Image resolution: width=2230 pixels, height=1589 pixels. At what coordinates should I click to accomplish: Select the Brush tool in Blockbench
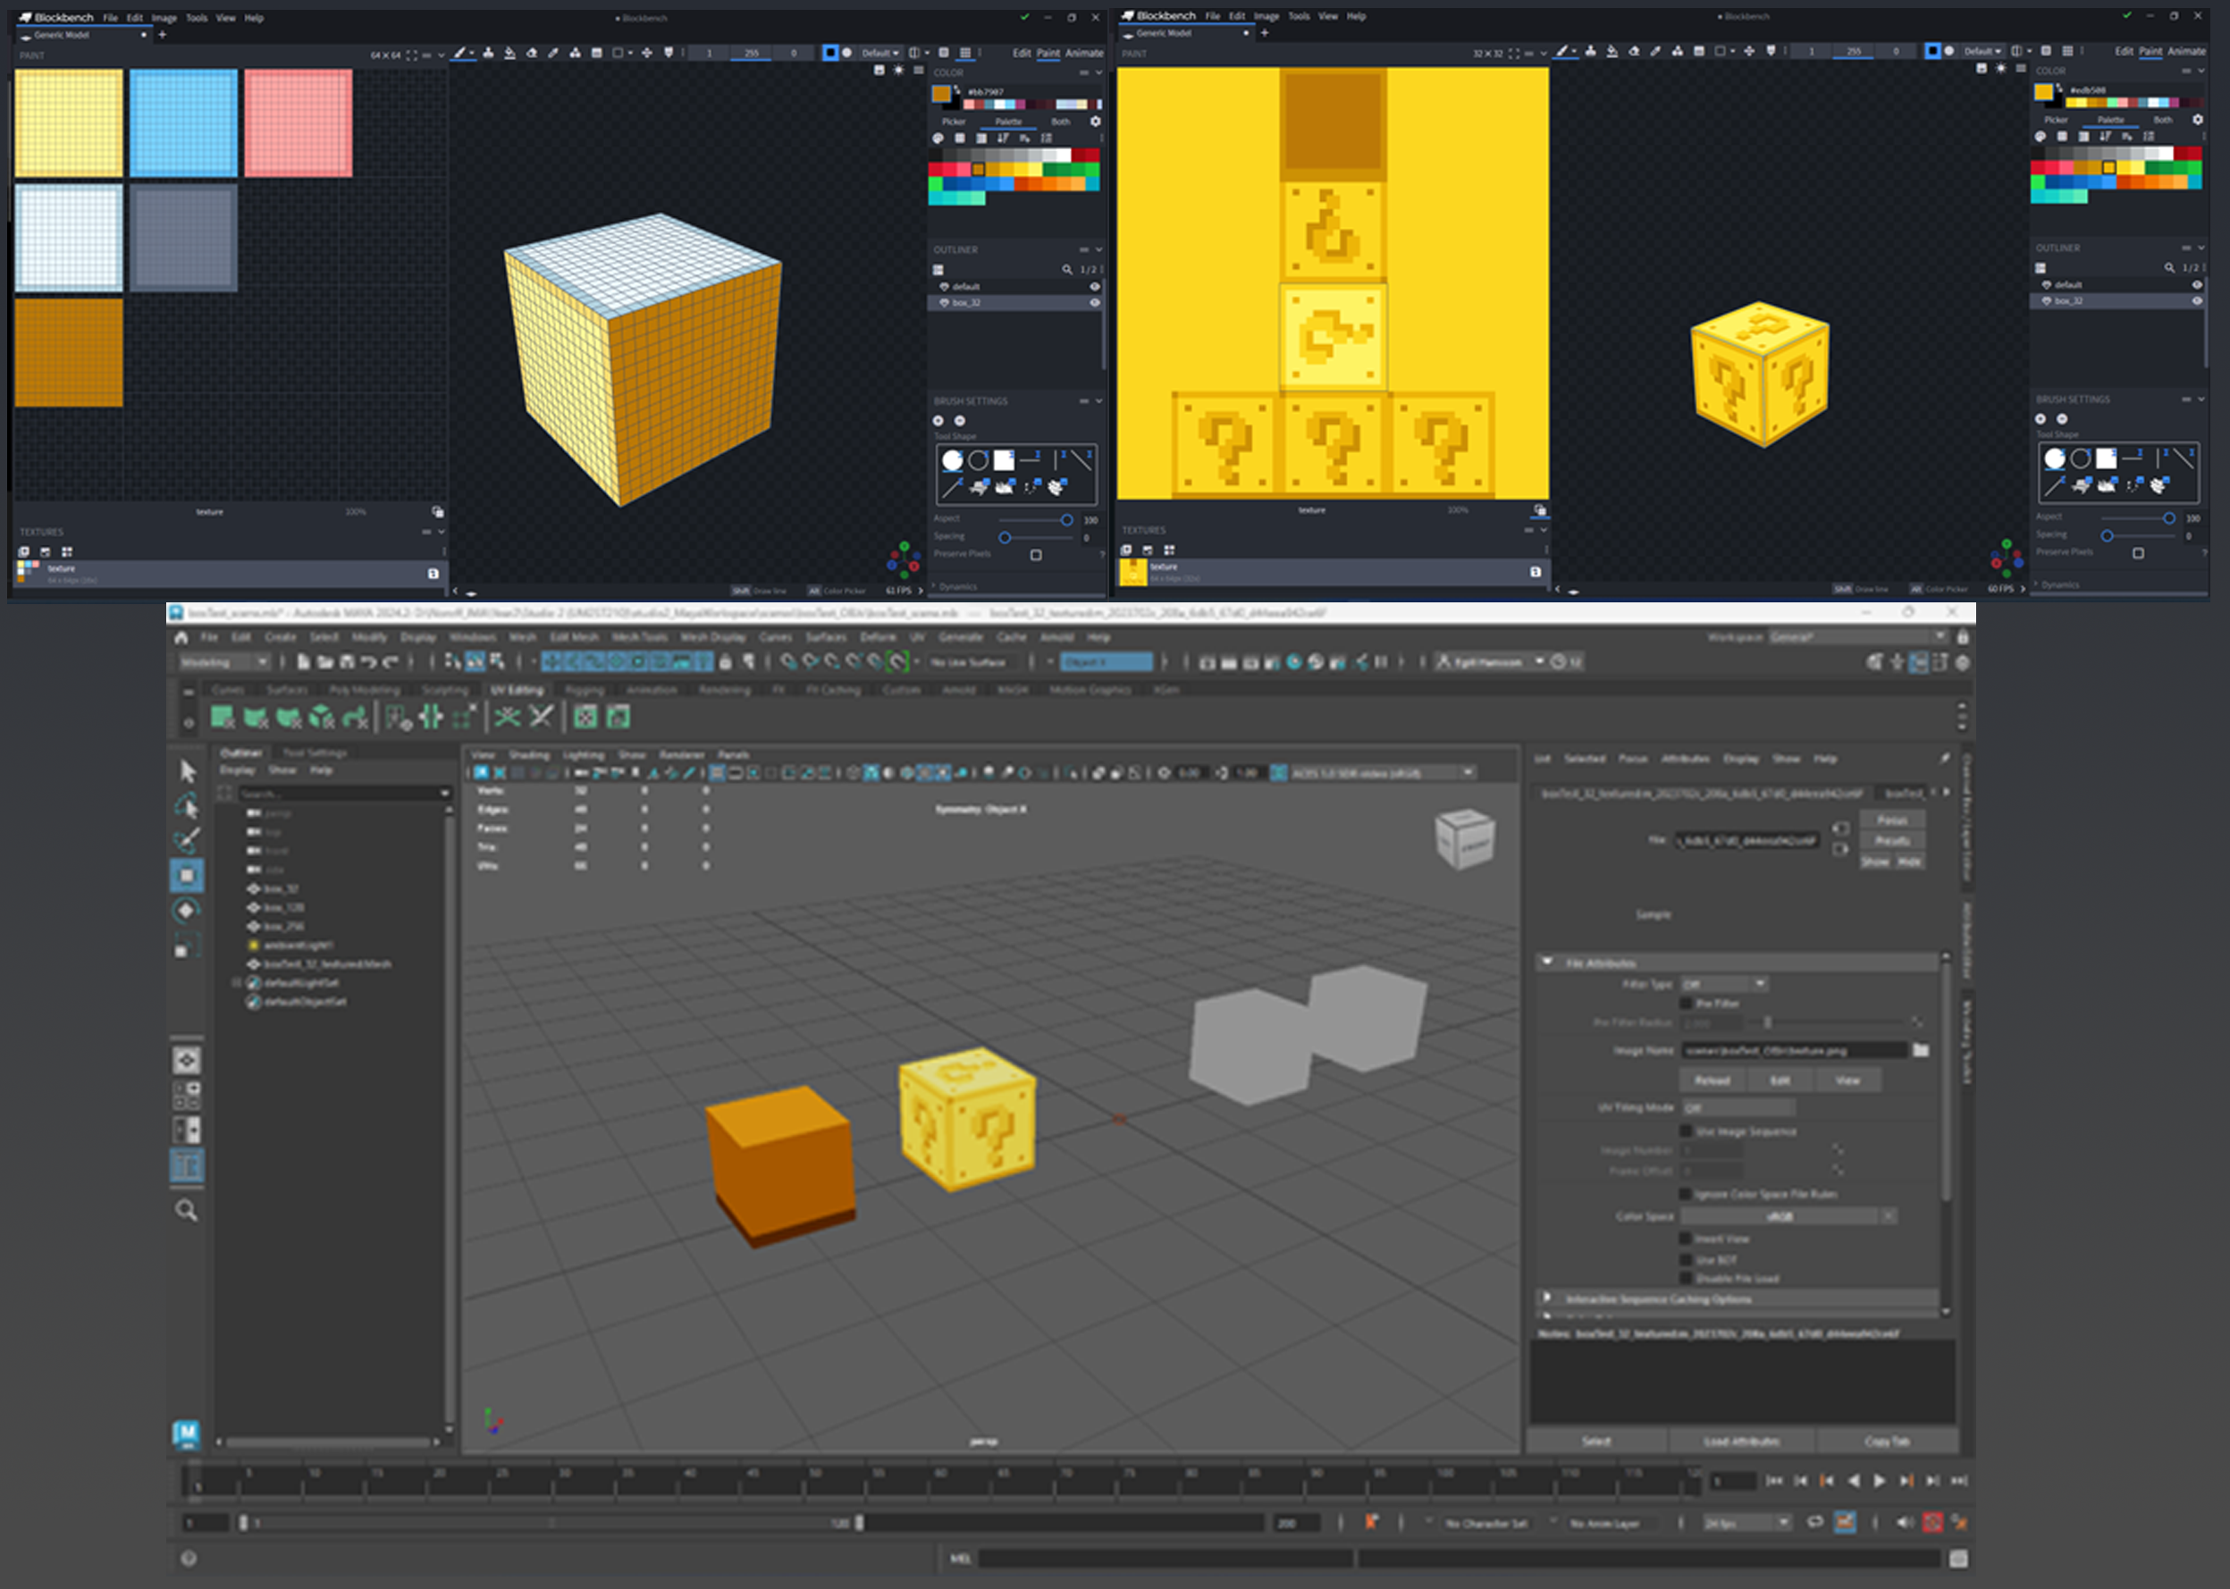463,52
